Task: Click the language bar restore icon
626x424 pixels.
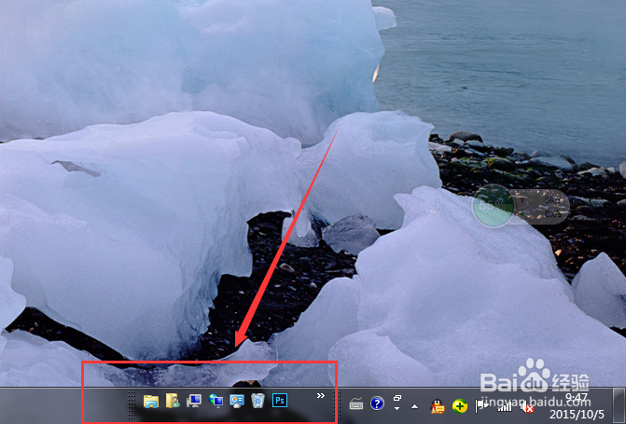Action: pos(396,398)
